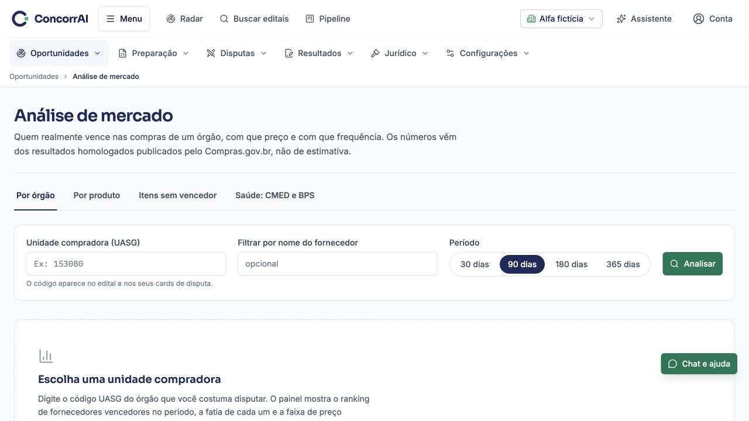Click the edit-note icon on Resultados

tap(288, 53)
